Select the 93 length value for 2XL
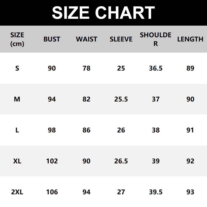This screenshot has height=207, width=207. pos(190,192)
